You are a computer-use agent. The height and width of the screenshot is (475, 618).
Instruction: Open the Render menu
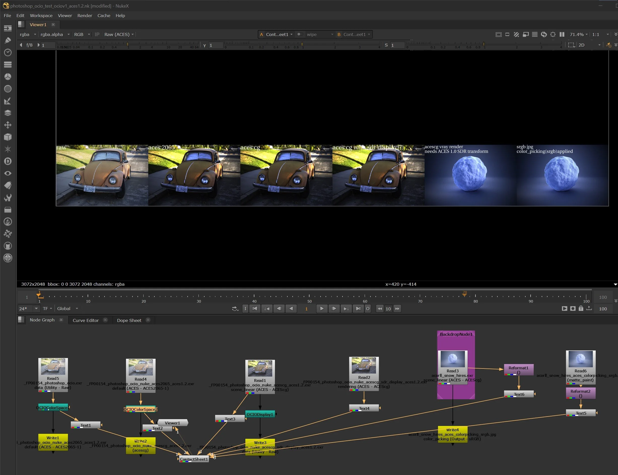(85, 16)
